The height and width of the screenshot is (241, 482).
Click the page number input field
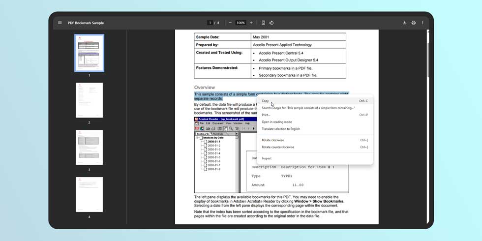click(210, 23)
